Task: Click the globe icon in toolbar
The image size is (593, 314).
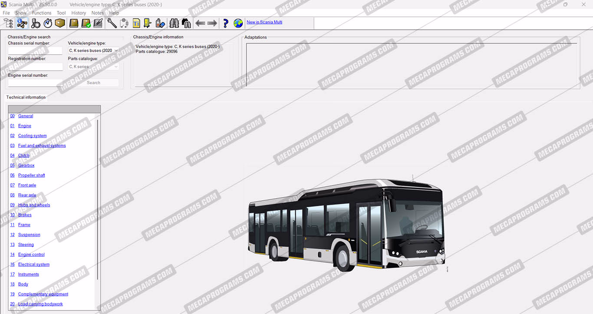Action: click(238, 23)
